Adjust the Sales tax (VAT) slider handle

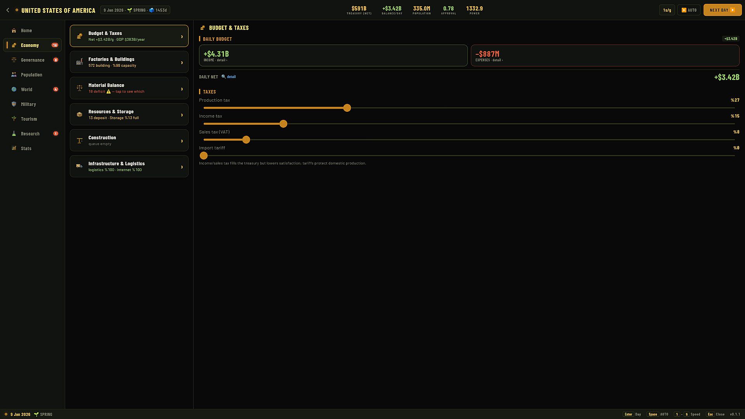pos(246,140)
